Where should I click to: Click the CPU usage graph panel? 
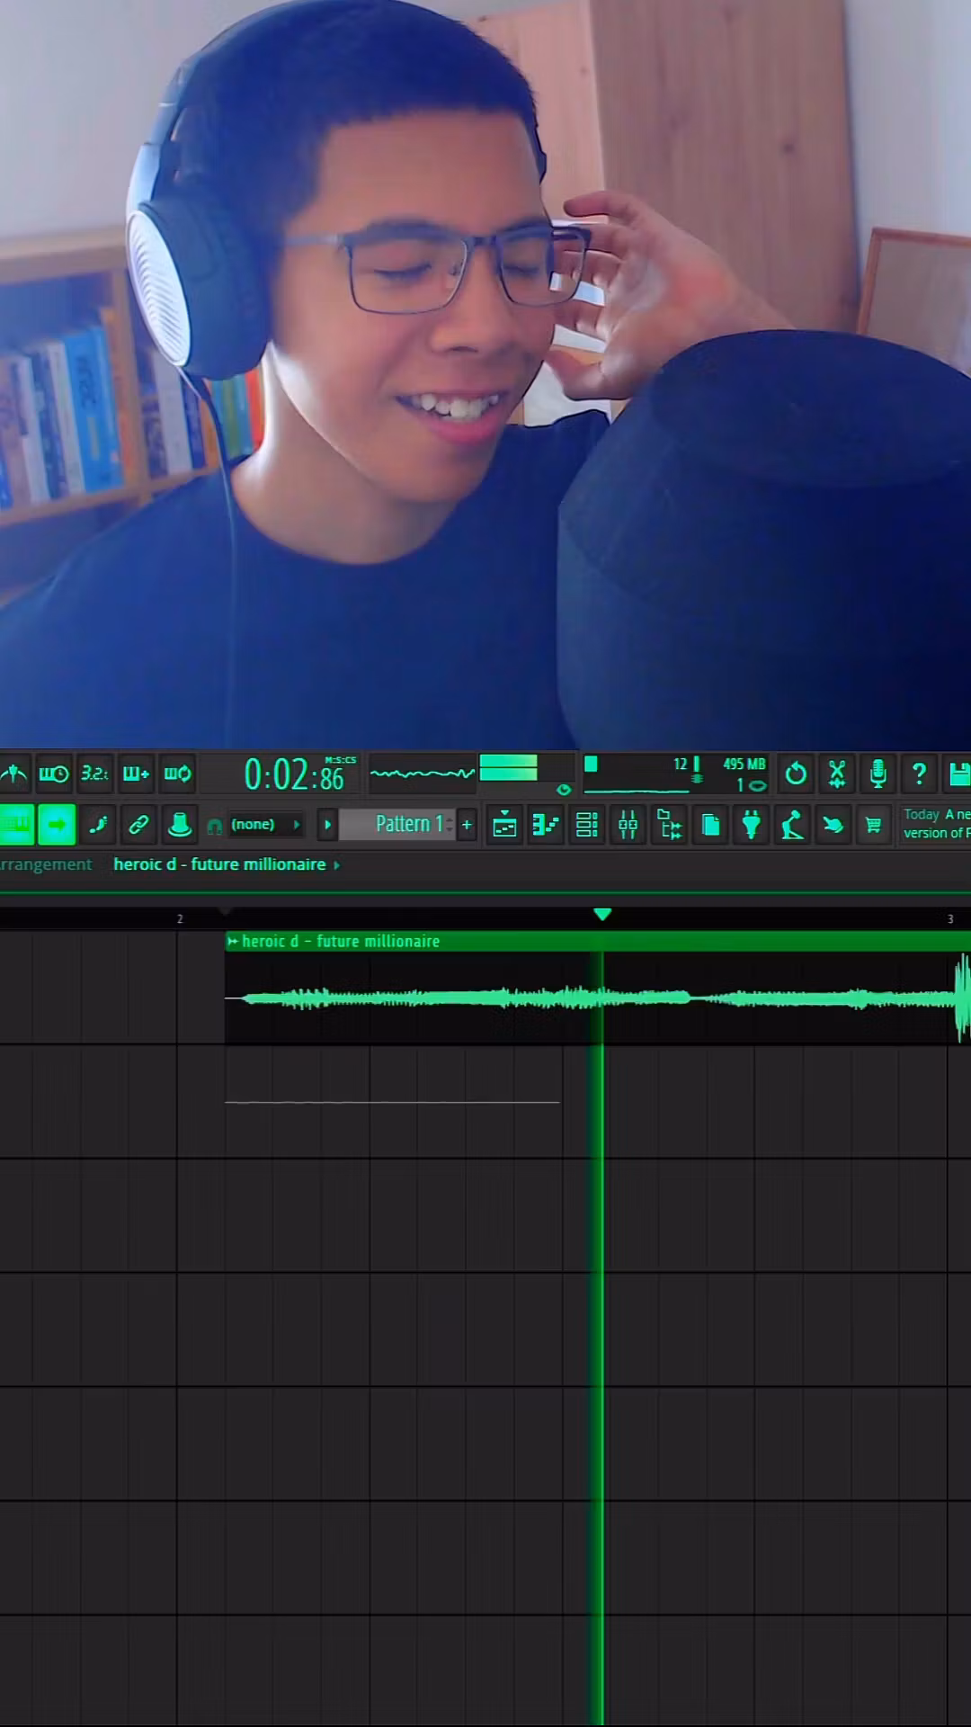pyautogui.click(x=637, y=775)
